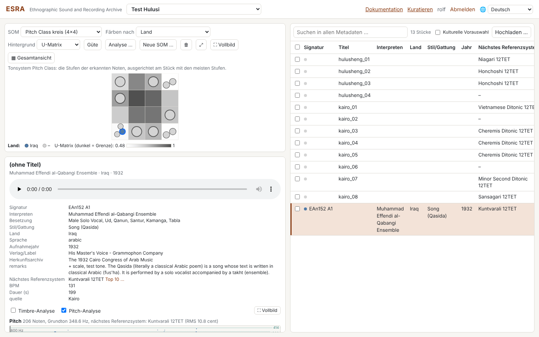Viewport: 539px width, 337px height.
Task: Click the Güte button
Action: pyautogui.click(x=92, y=45)
